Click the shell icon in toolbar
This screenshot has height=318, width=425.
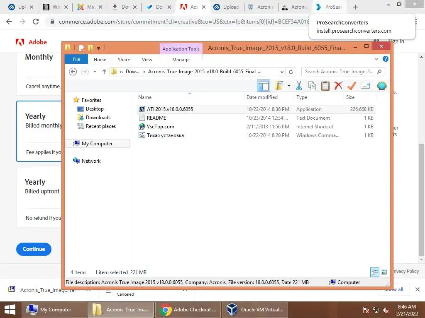tap(382, 86)
